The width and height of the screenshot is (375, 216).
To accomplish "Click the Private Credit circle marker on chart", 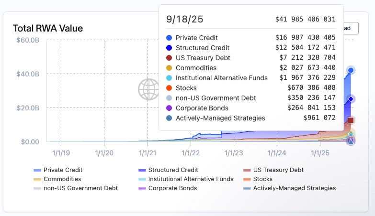I will (x=351, y=70).
